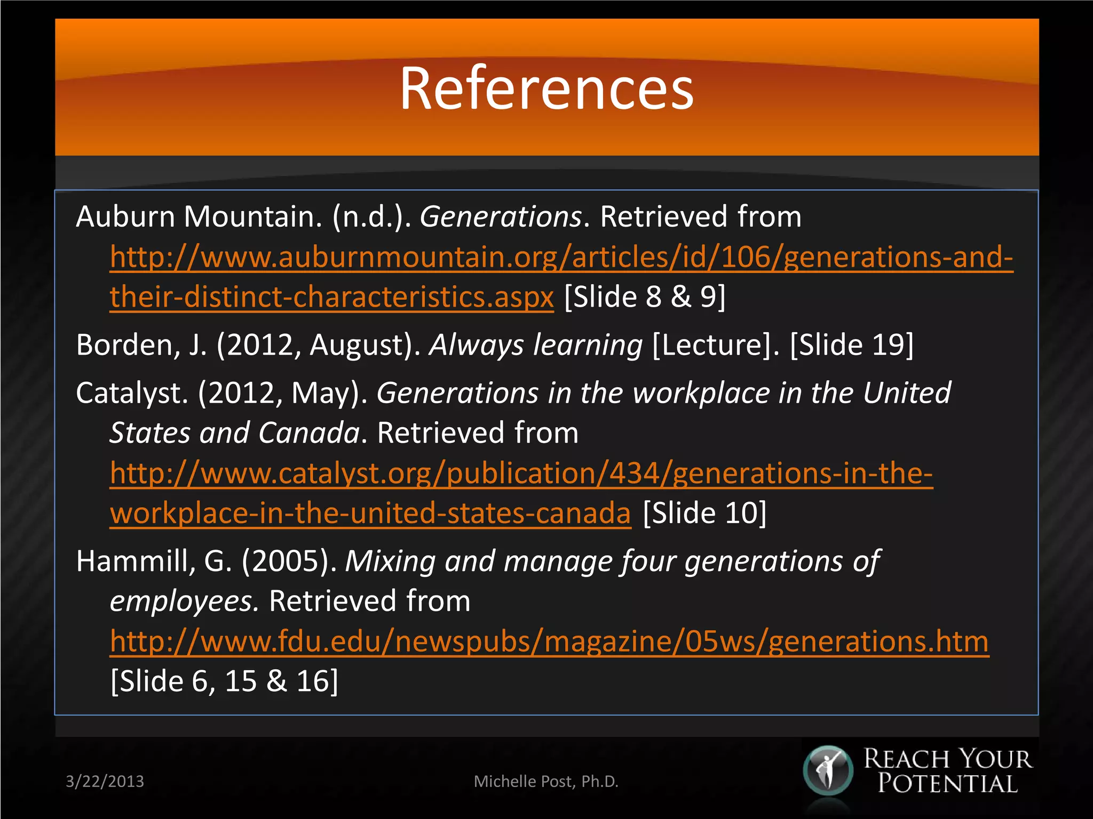This screenshot has height=819, width=1093.
Task: Click the [Slide 8 & 9] note
Action: click(x=645, y=297)
